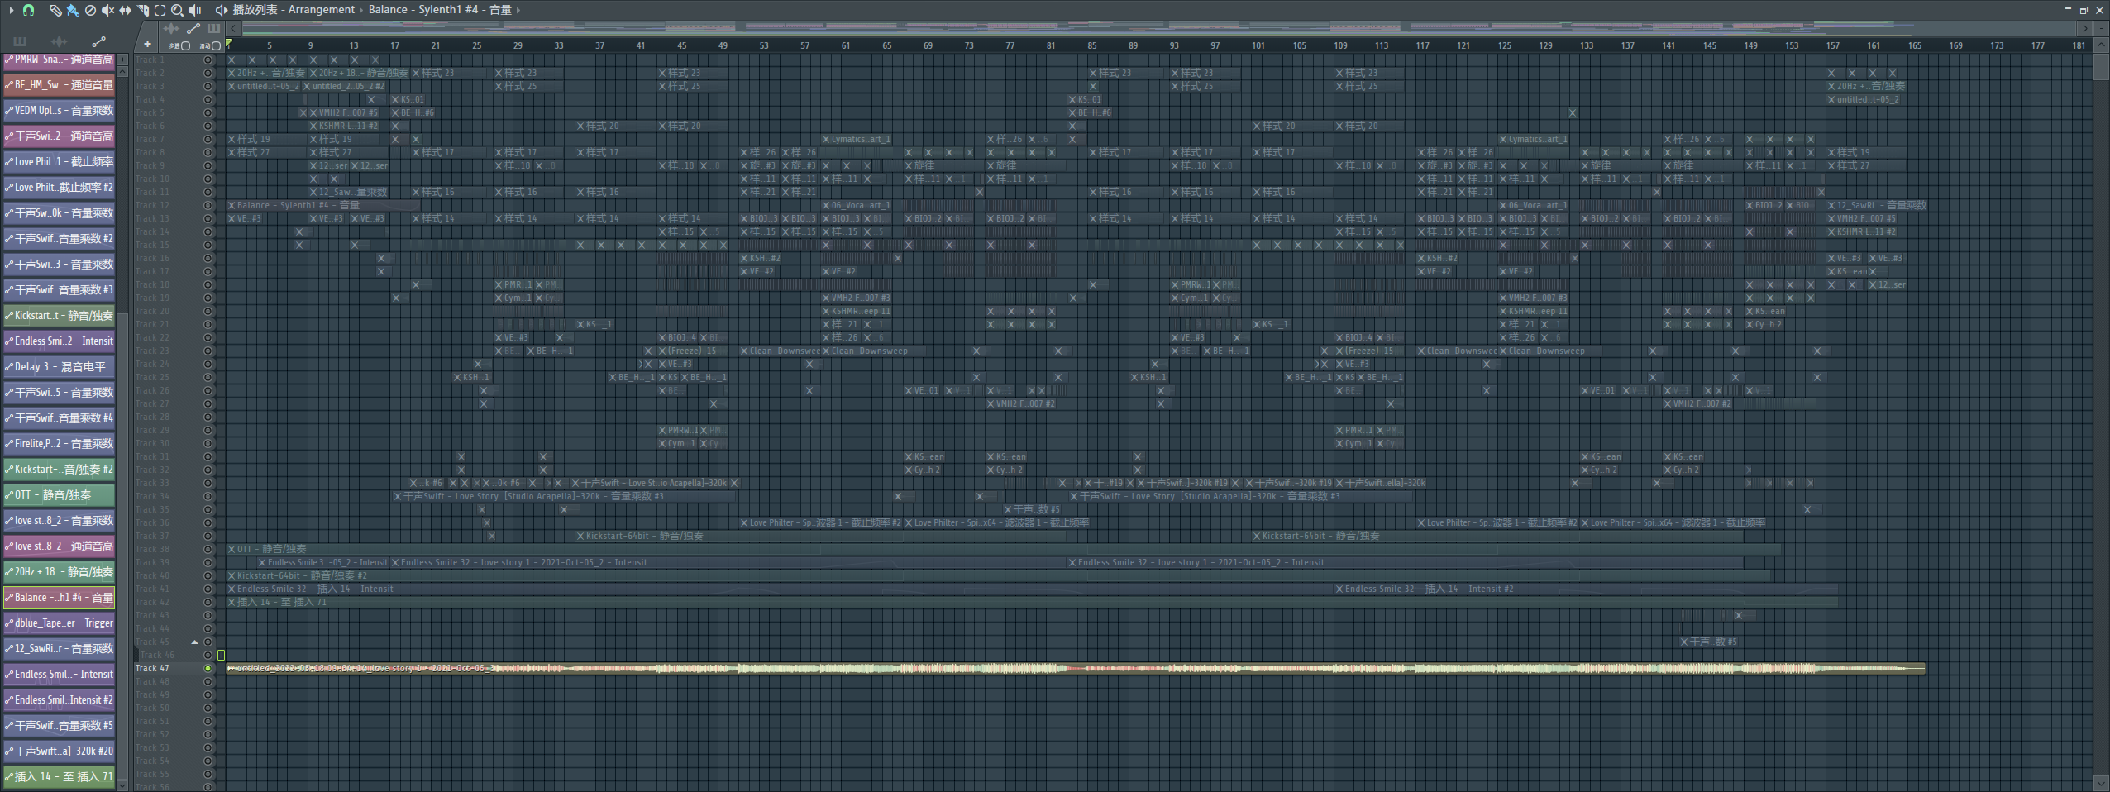Select the Zoom magnifier tool
2110x792 pixels.
click(177, 10)
